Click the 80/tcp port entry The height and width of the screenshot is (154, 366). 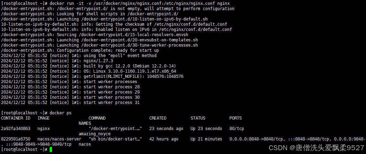pos(236,129)
